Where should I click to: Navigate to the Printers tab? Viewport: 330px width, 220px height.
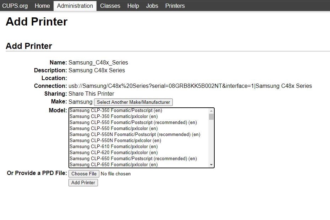[x=175, y=6]
